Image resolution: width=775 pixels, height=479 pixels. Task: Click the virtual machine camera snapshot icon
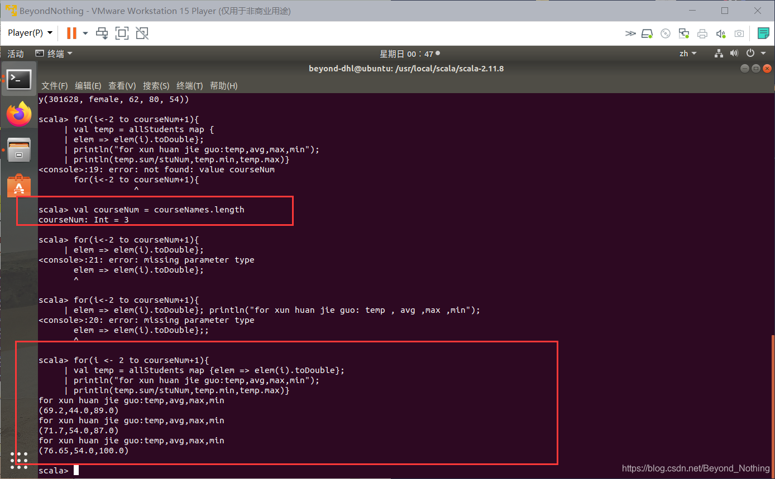pos(739,33)
